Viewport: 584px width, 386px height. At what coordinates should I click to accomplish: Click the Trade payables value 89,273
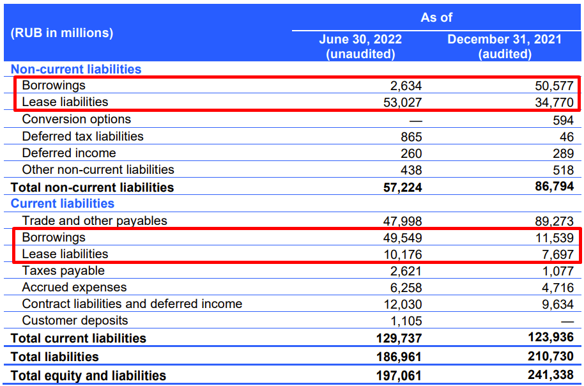[x=554, y=222]
